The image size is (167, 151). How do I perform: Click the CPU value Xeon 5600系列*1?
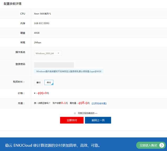click(42, 14)
